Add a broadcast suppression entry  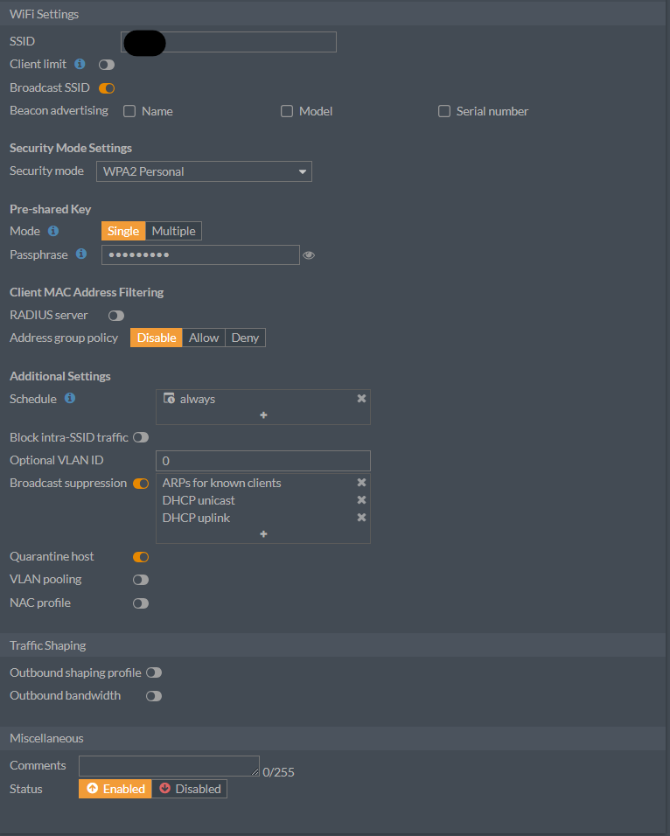click(x=263, y=534)
